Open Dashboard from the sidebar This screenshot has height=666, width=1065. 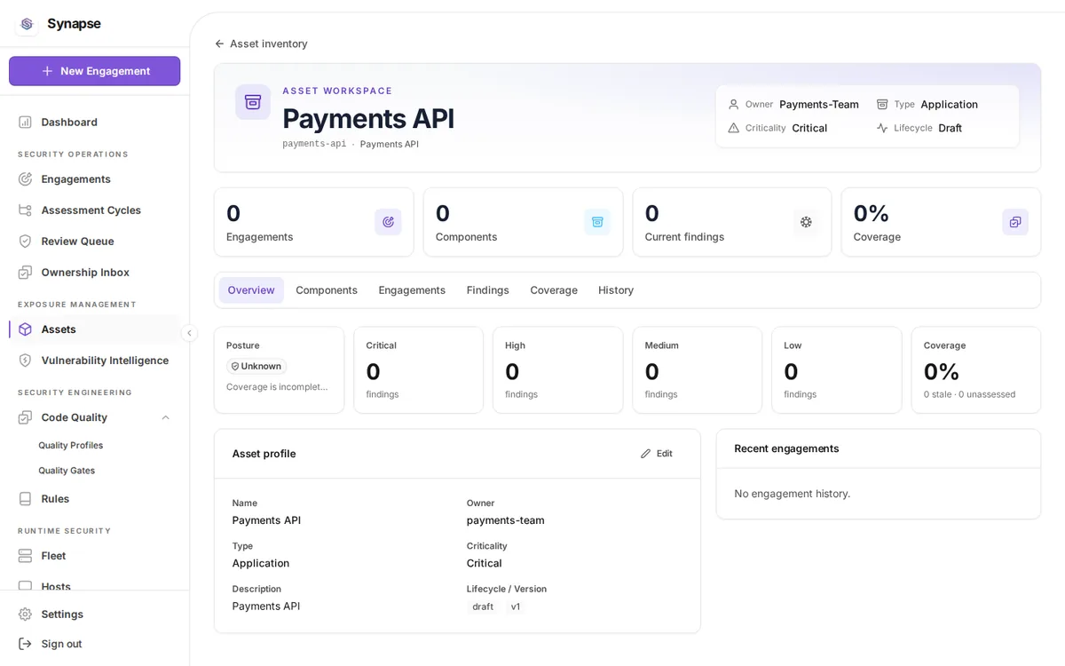tap(94, 122)
